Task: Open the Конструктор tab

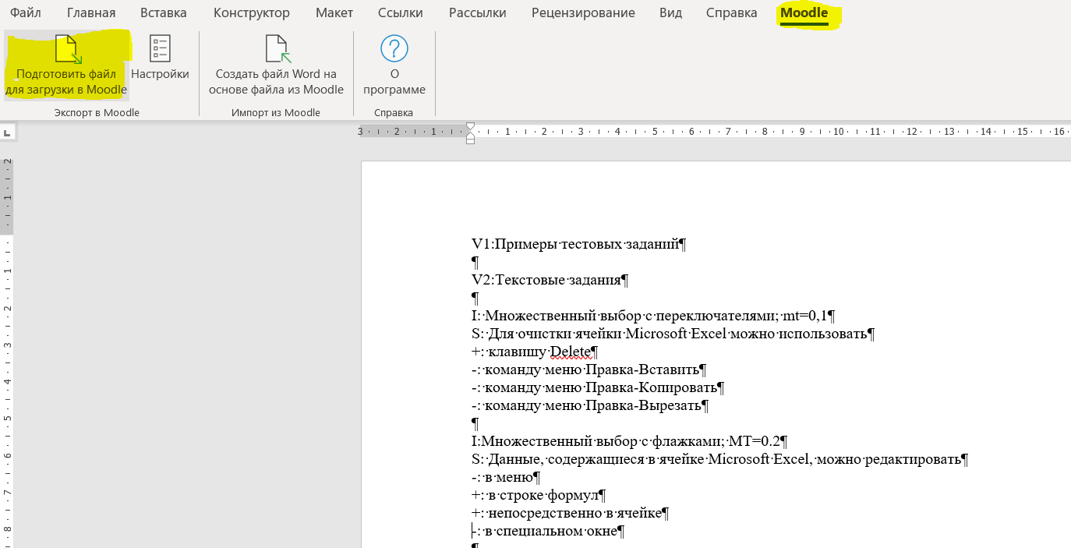Action: [252, 13]
